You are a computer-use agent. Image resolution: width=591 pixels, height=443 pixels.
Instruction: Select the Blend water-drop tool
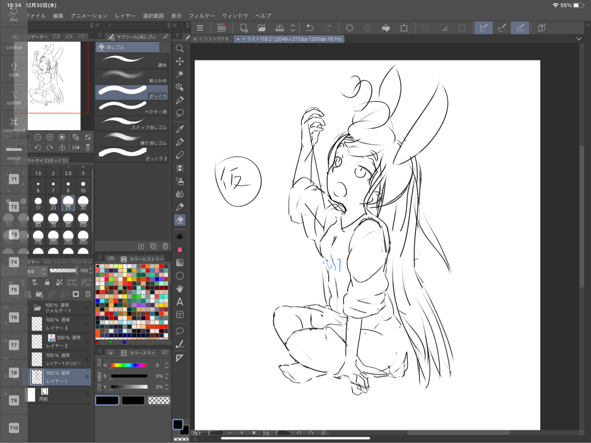(180, 194)
